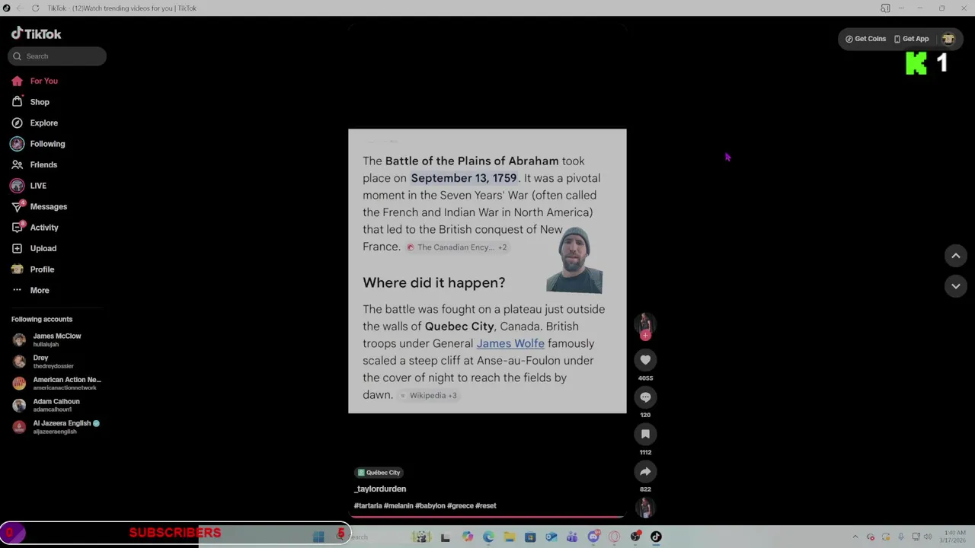This screenshot has height=548, width=975.
Task: Open the TikTok logo home link
Action: pyautogui.click(x=36, y=33)
